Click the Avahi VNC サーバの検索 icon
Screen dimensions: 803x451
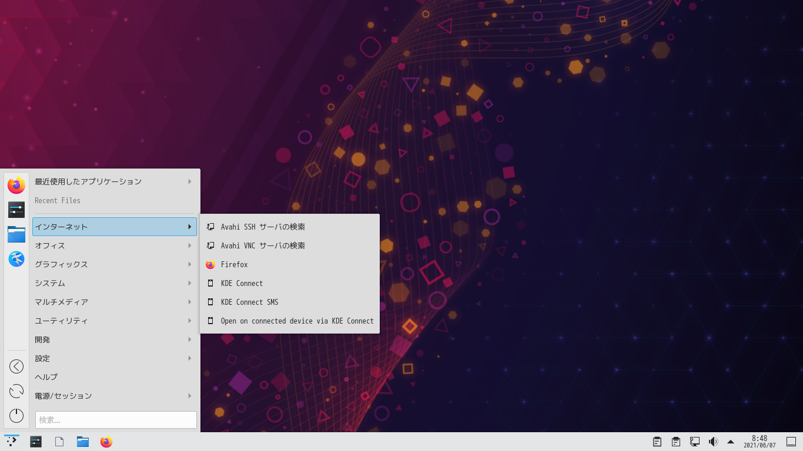tap(210, 245)
